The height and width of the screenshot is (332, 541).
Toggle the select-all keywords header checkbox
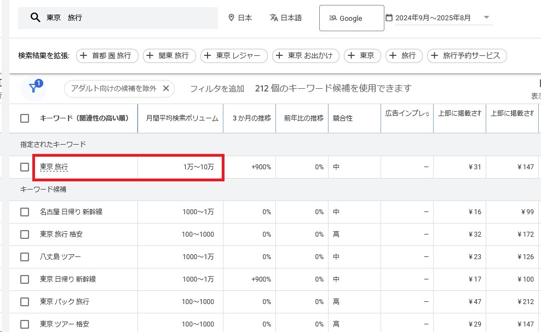coord(25,118)
